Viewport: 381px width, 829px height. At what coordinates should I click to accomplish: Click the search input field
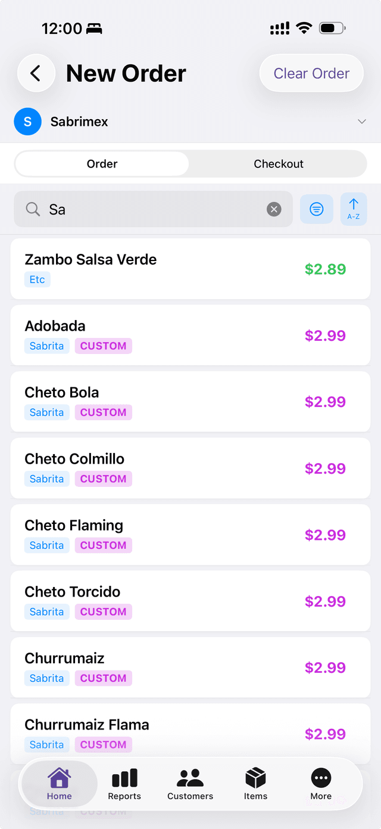tap(149, 209)
